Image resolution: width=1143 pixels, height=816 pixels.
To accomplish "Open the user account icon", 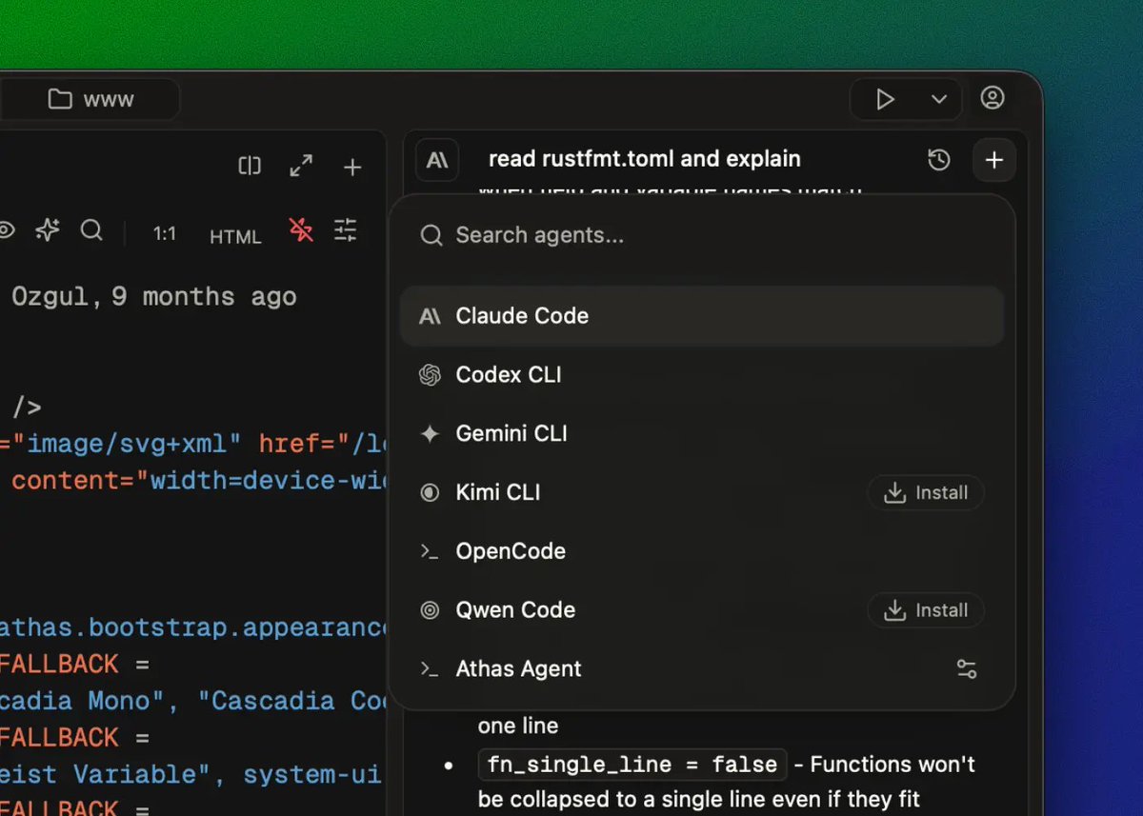I will (x=993, y=98).
